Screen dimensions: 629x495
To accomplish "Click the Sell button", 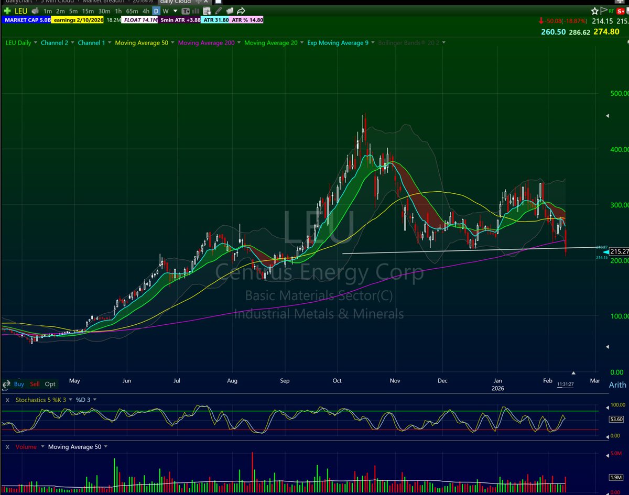I will tap(35, 384).
